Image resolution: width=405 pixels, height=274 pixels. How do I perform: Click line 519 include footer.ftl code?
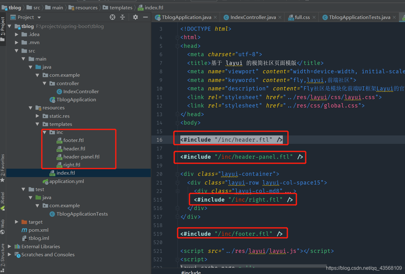pos(232,234)
